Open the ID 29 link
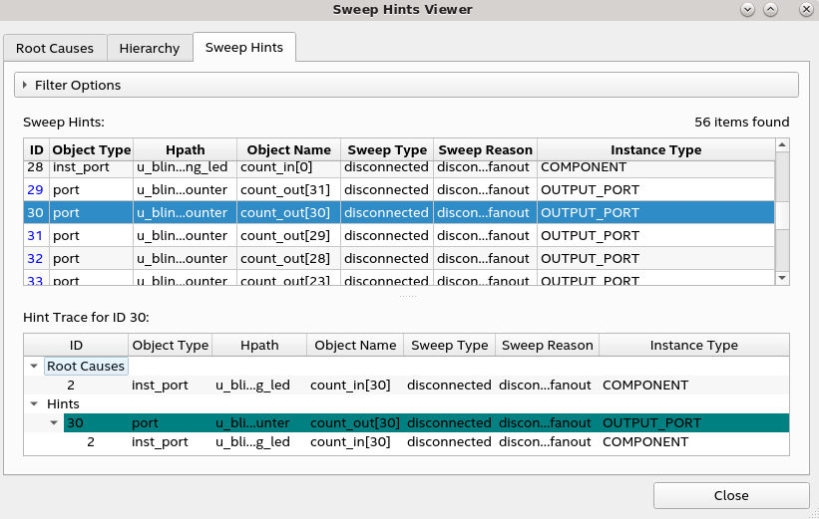The width and height of the screenshot is (819, 519). click(35, 189)
